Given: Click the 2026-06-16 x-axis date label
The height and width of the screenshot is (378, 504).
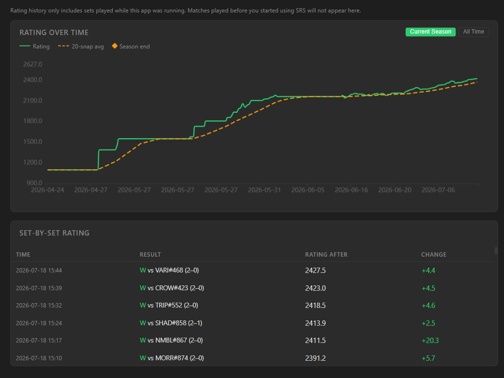Looking at the screenshot, I should 351,190.
